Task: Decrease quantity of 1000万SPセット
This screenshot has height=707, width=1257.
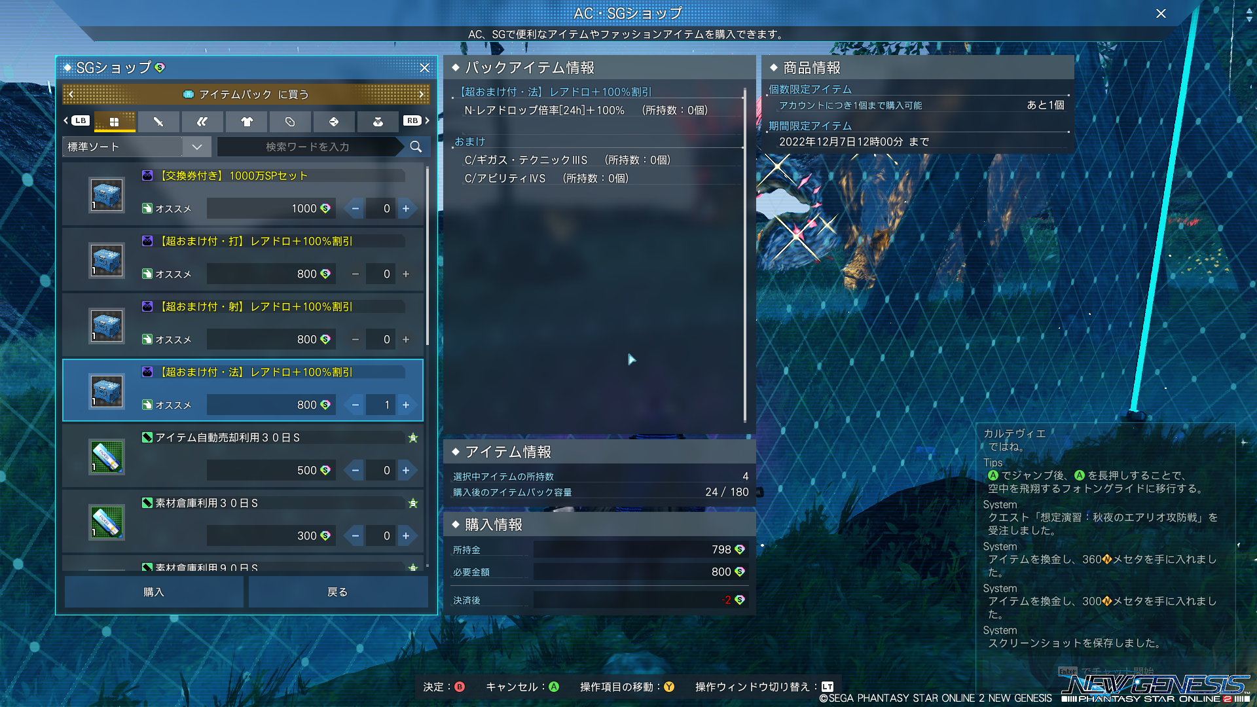Action: click(355, 208)
